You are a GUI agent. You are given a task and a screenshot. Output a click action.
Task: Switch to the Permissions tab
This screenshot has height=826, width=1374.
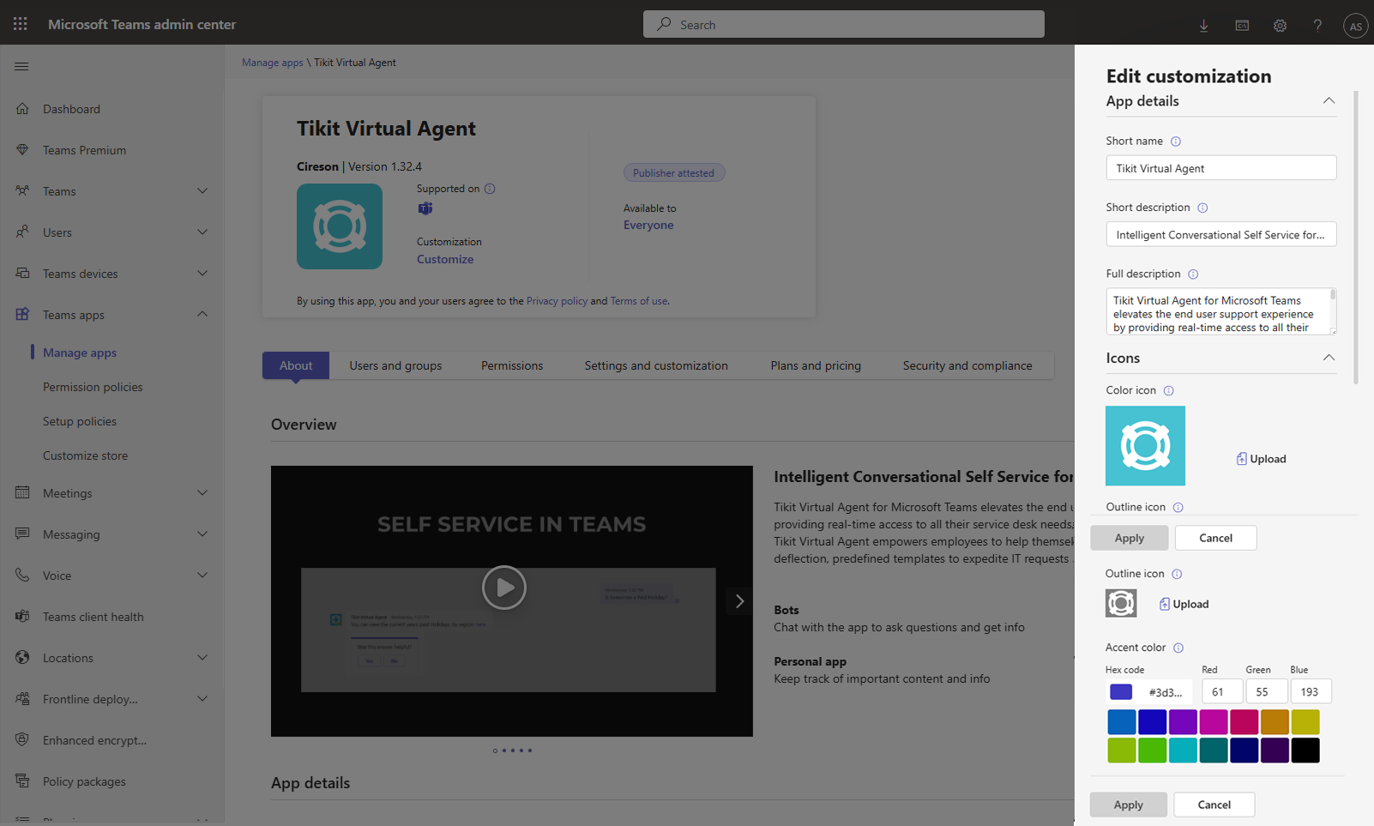coord(511,365)
